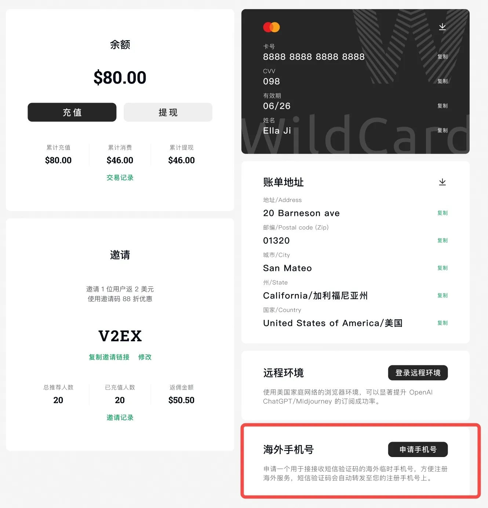Screen dimensions: 488x508
Task: Click 修改 to edit invite code
Action: pyautogui.click(x=145, y=357)
